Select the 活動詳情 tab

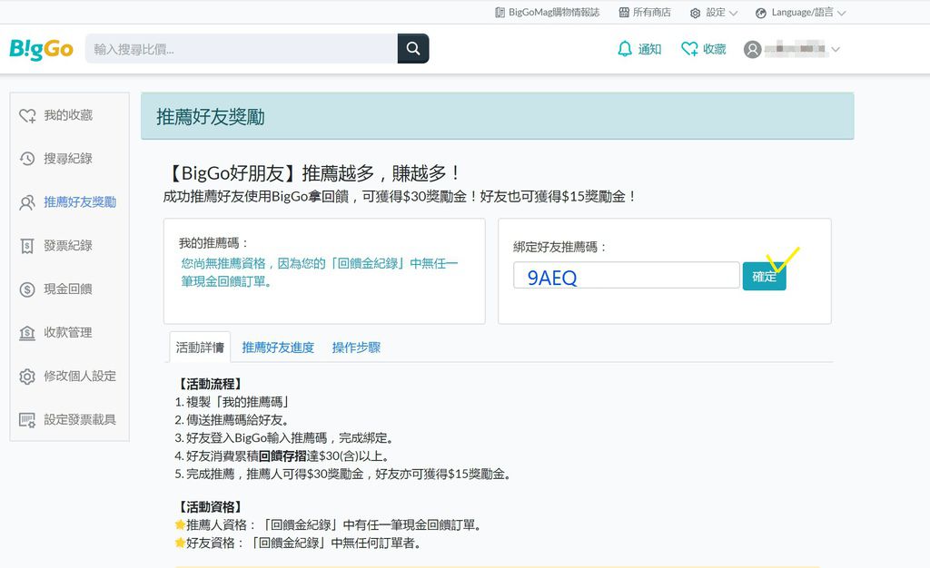tap(200, 348)
